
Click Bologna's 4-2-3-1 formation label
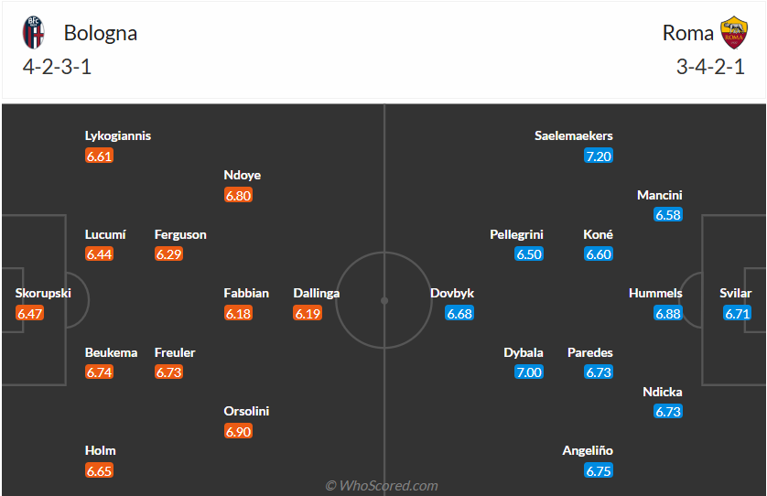pos(58,67)
